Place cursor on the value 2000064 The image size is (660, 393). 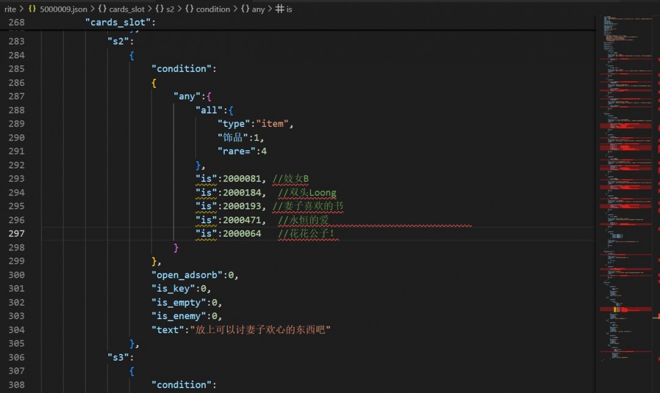pos(242,234)
